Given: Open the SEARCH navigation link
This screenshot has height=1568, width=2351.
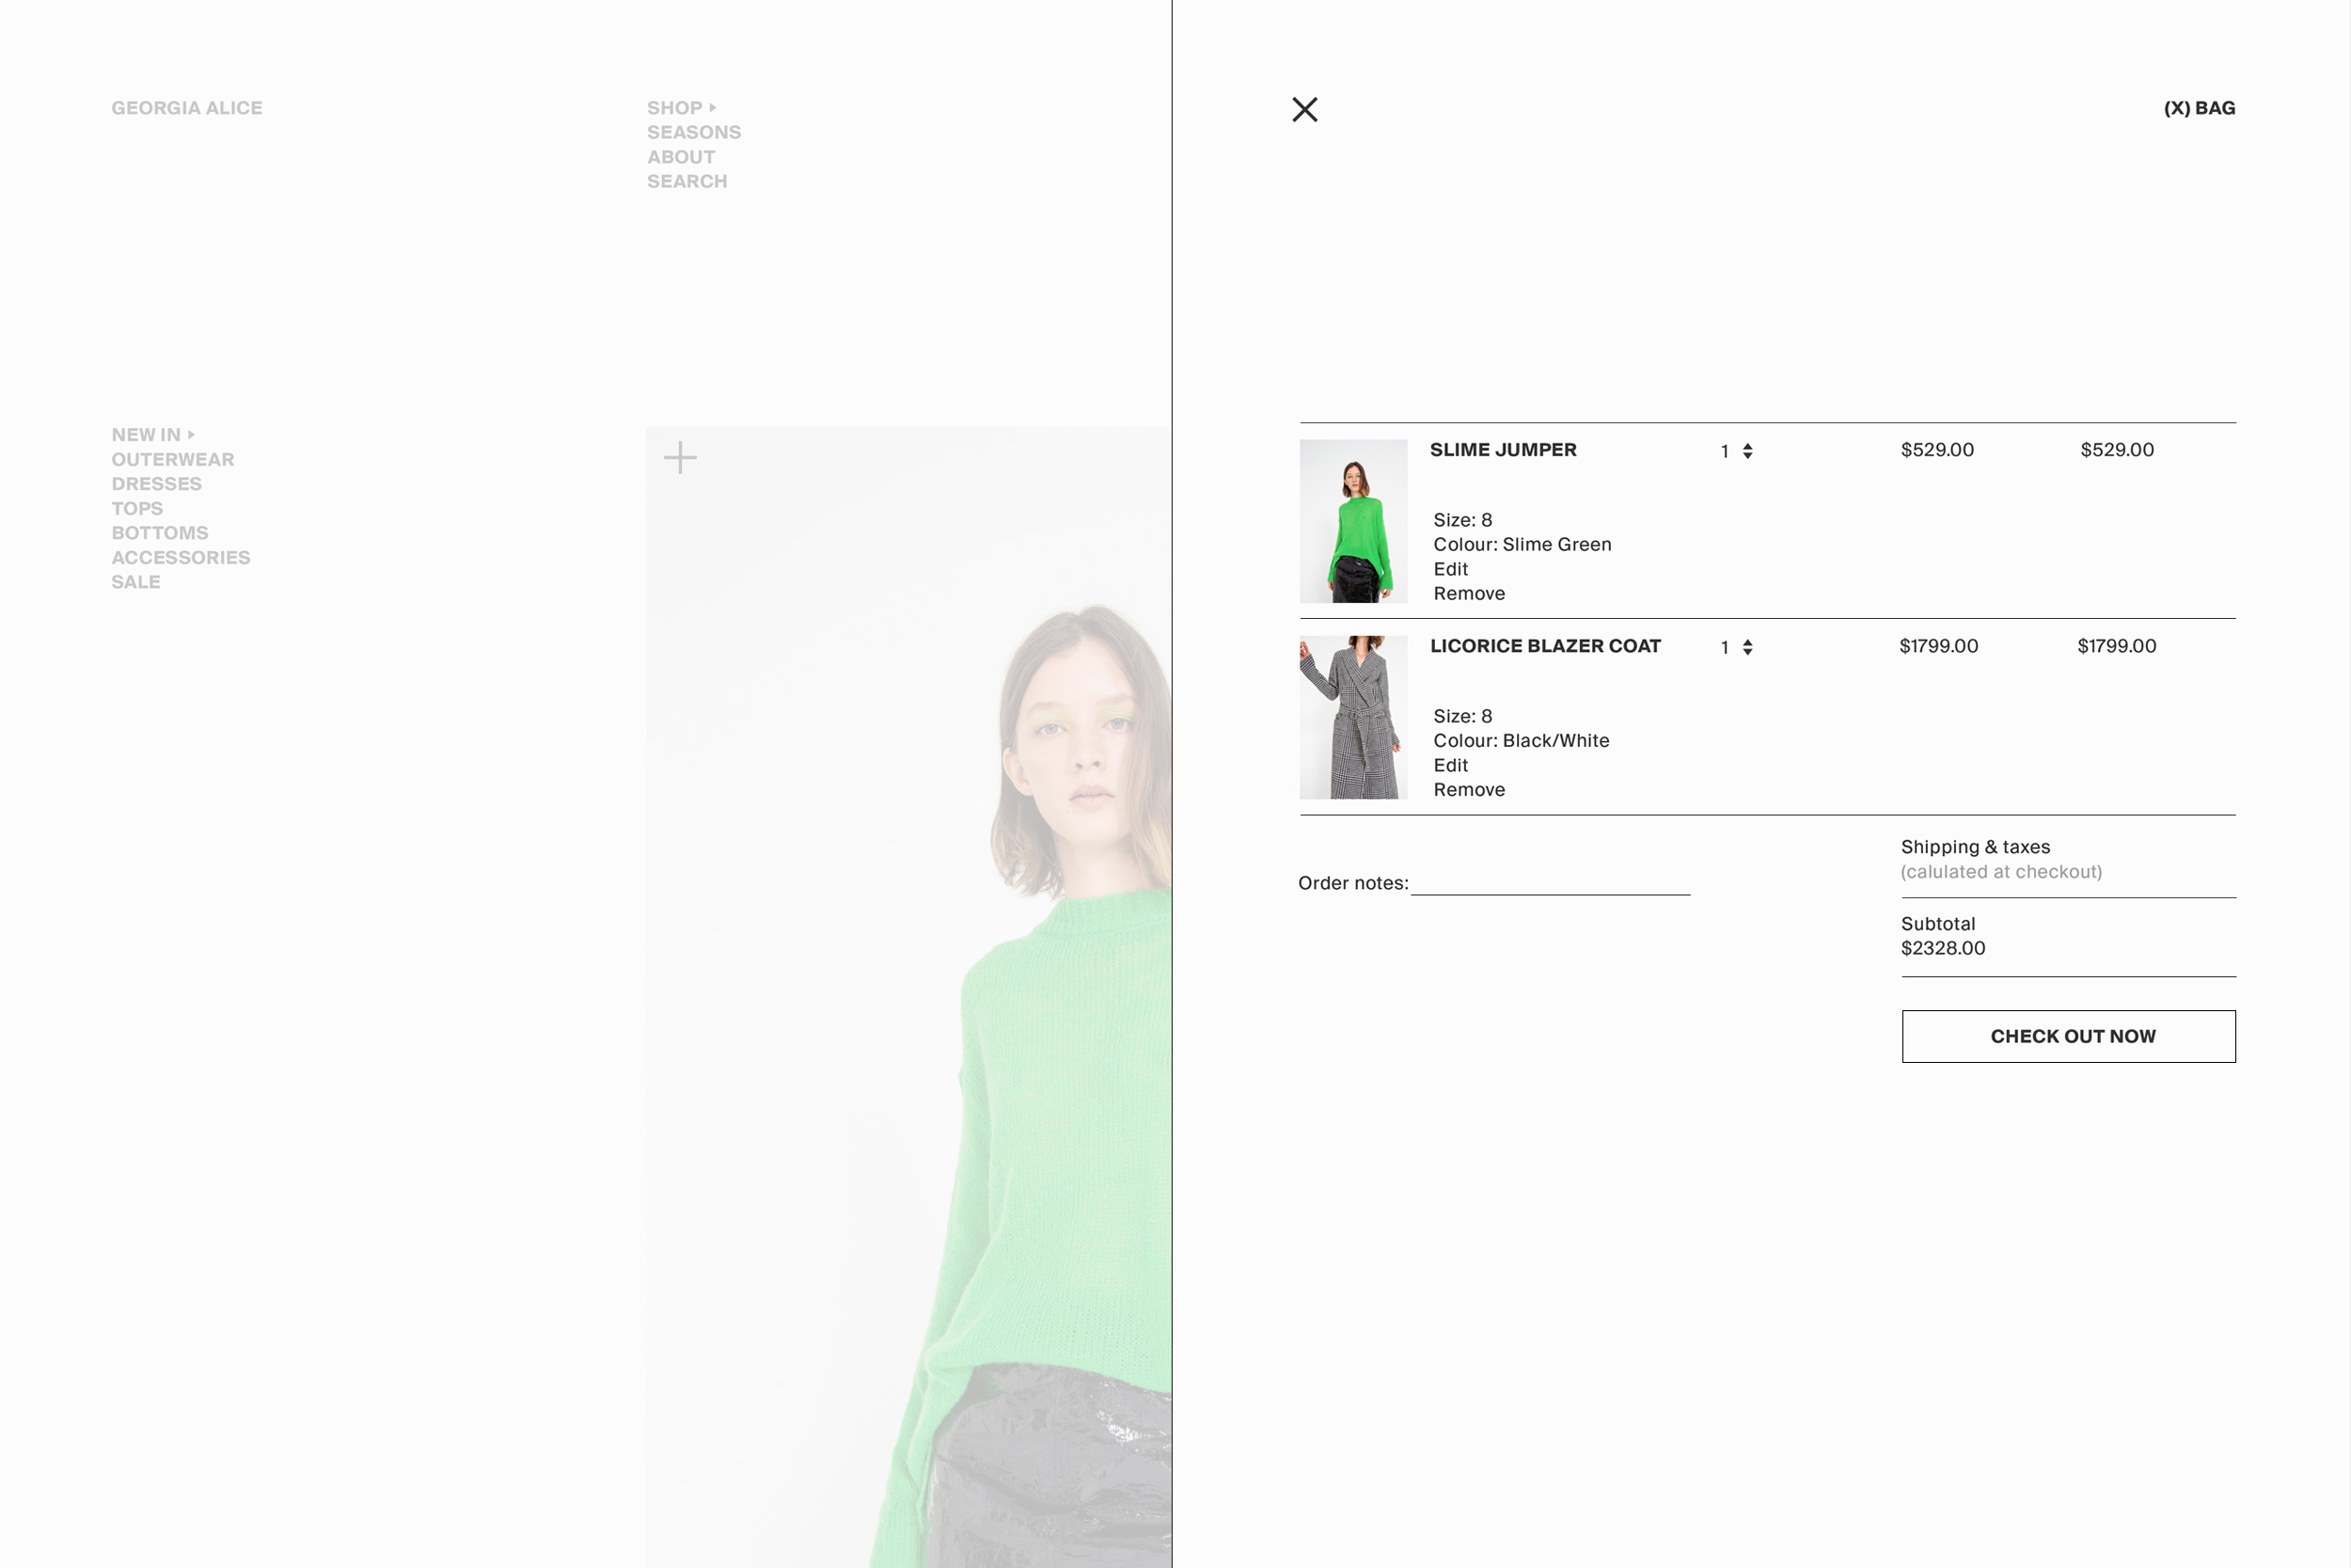Looking at the screenshot, I should (x=686, y=181).
